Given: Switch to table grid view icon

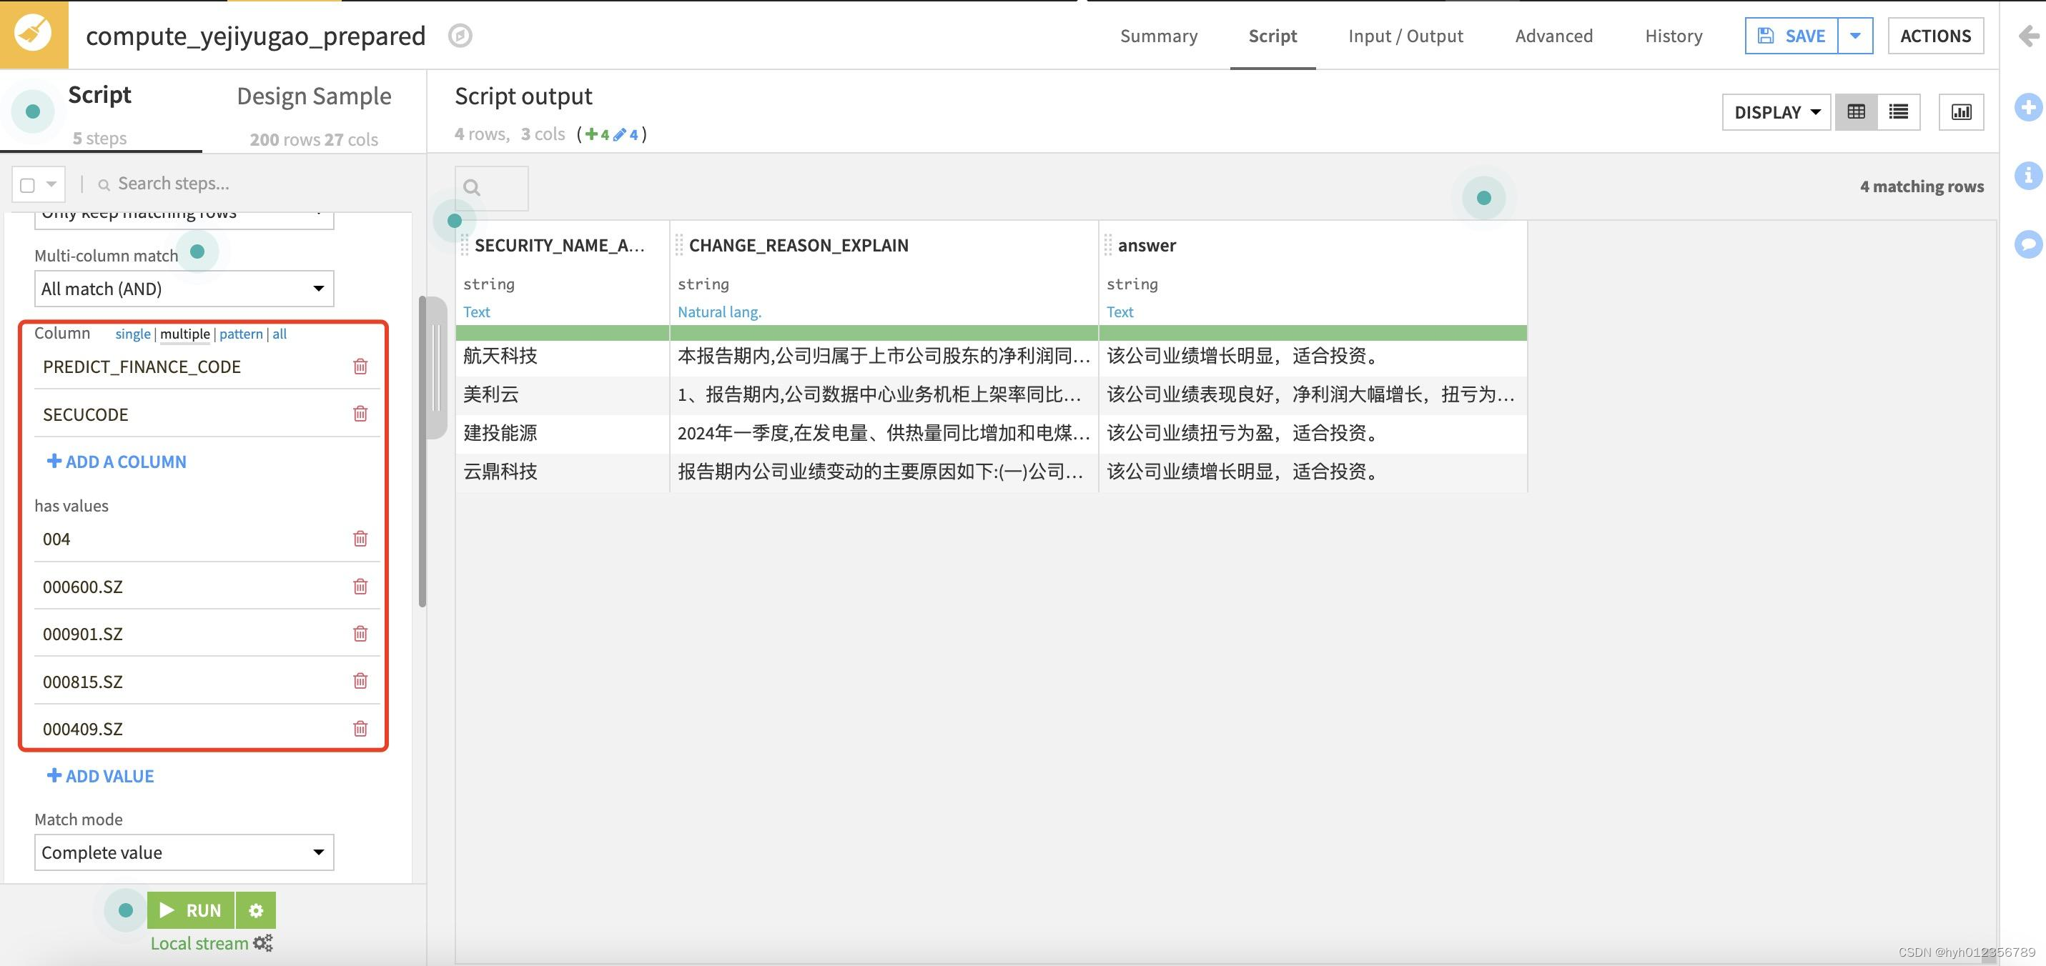Looking at the screenshot, I should tap(1856, 112).
